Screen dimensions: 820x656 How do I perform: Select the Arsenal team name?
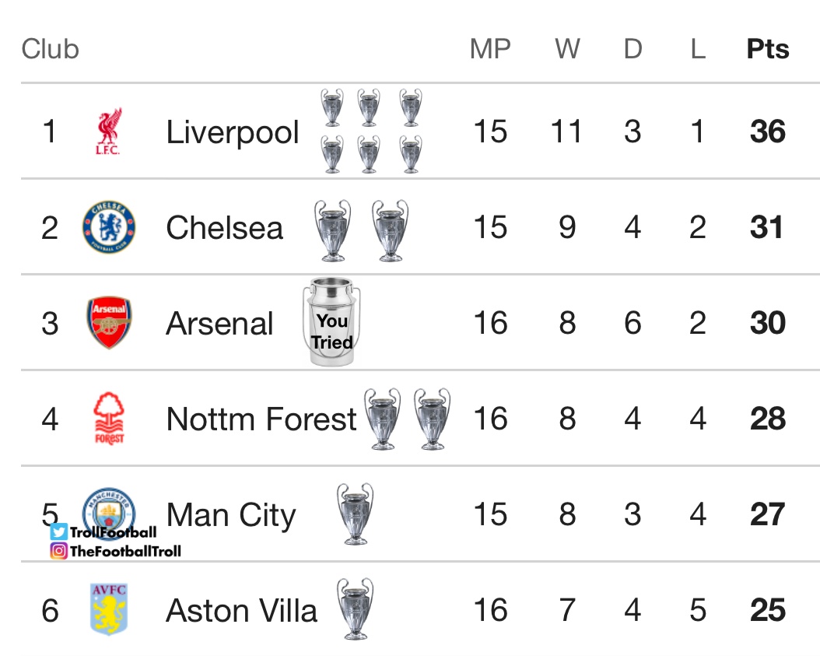[220, 324]
